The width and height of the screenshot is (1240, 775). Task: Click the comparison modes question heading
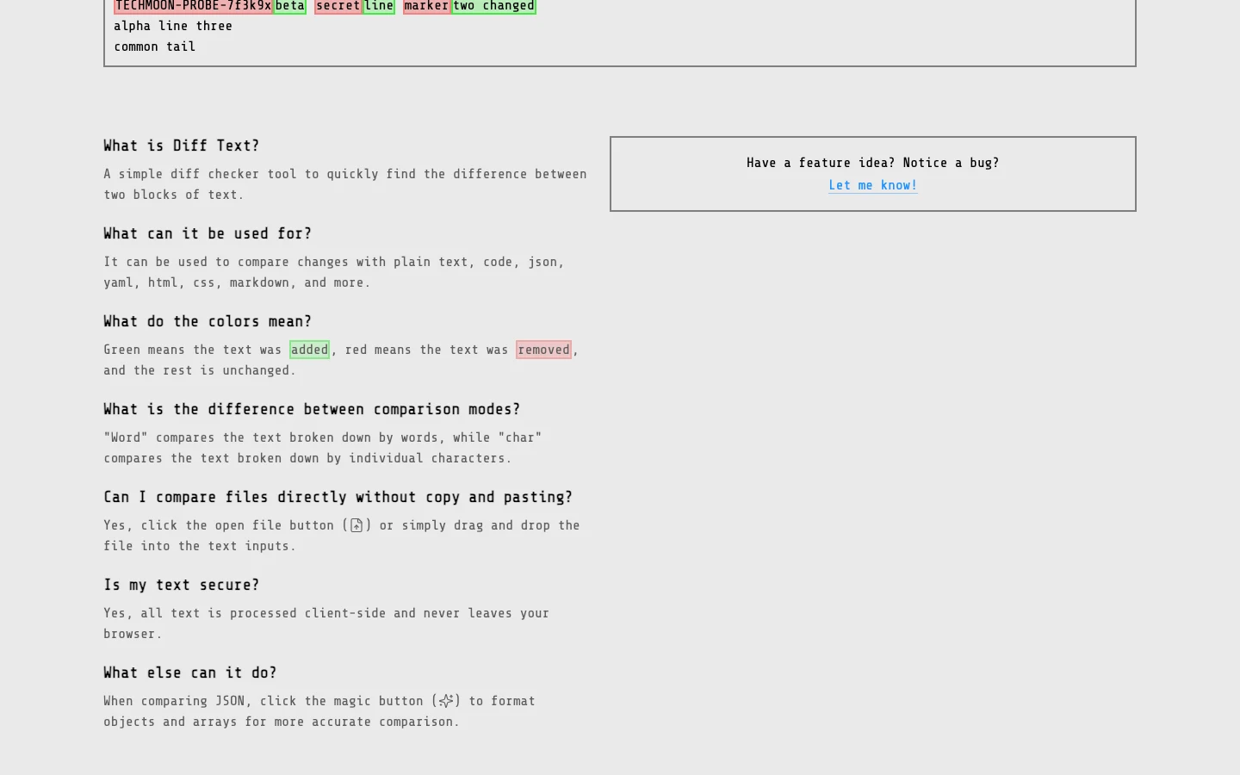point(312,409)
